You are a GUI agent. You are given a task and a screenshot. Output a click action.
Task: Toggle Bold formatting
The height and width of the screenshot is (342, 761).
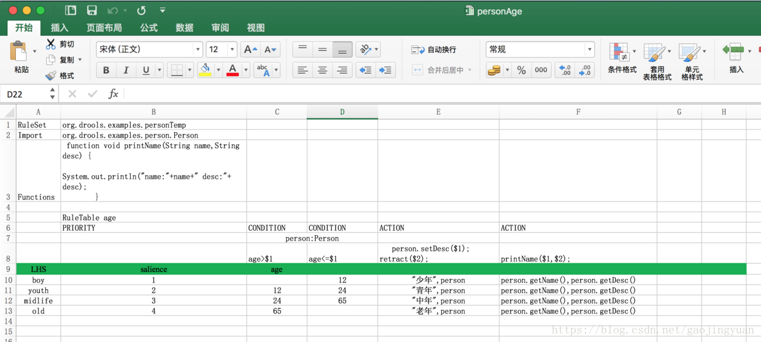tap(106, 70)
